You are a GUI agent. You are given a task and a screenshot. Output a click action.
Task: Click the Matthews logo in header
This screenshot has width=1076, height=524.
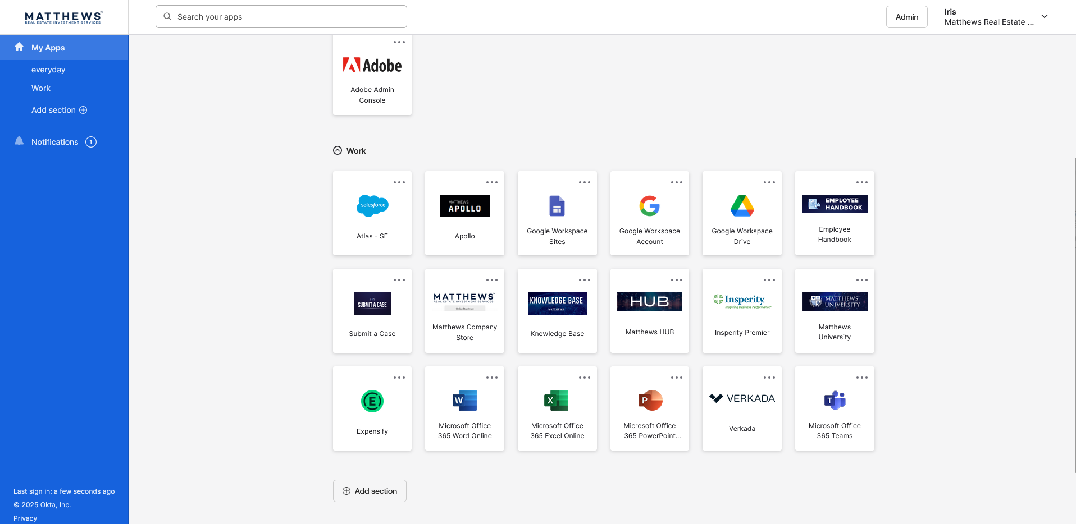coord(63,17)
